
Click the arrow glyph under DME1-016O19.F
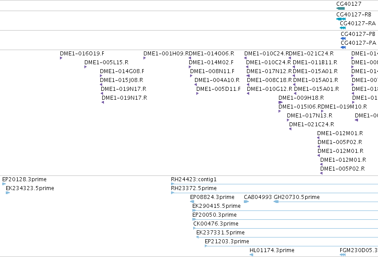tap(61, 58)
